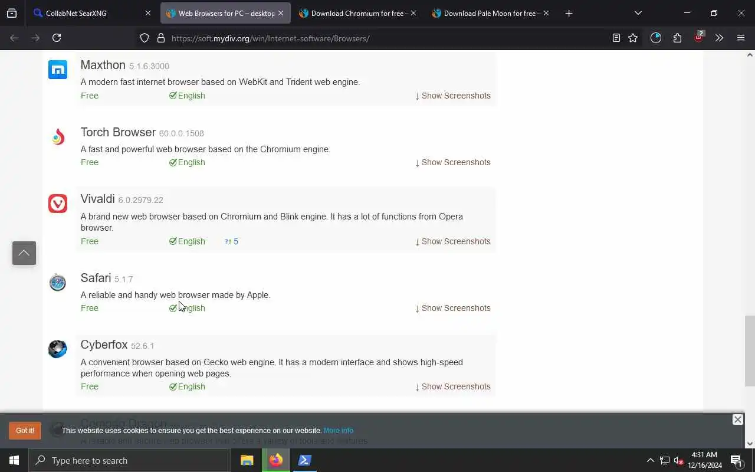Close the CollabNet SearXNG tab
This screenshot has height=472, width=755.
point(147,13)
